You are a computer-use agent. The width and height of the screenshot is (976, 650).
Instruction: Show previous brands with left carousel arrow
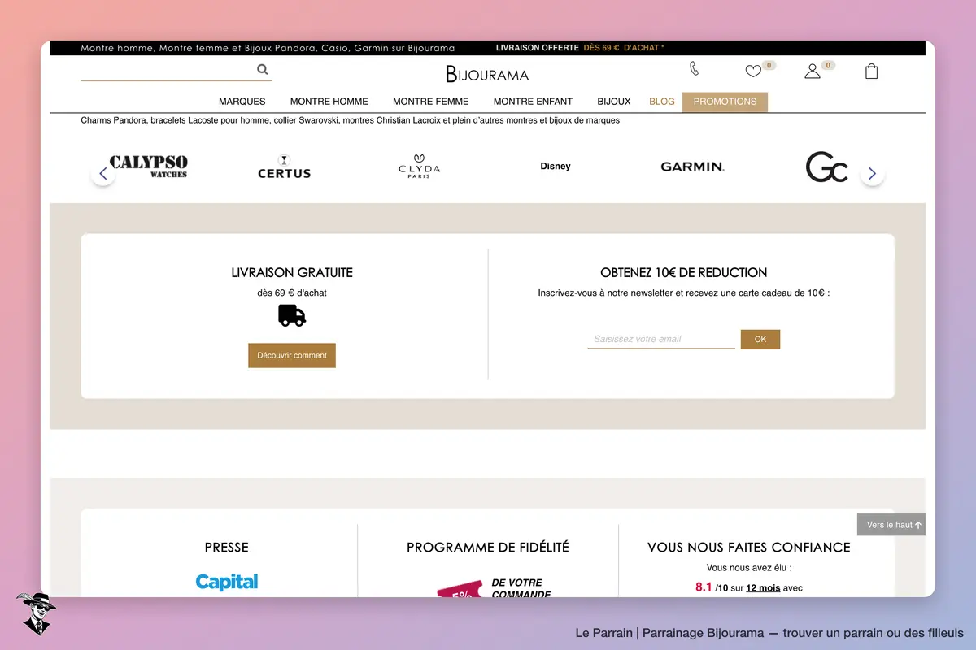pos(102,173)
